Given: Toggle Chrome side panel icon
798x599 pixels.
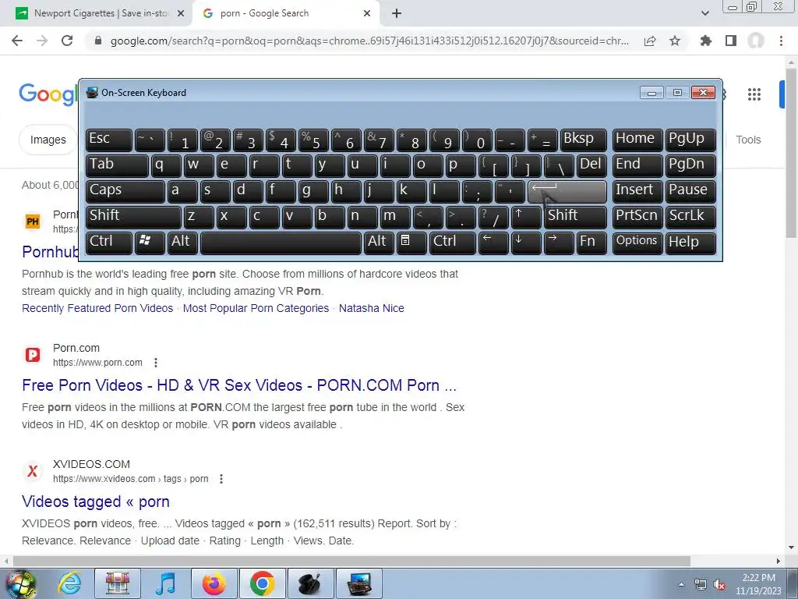Looking at the screenshot, I should [x=731, y=41].
